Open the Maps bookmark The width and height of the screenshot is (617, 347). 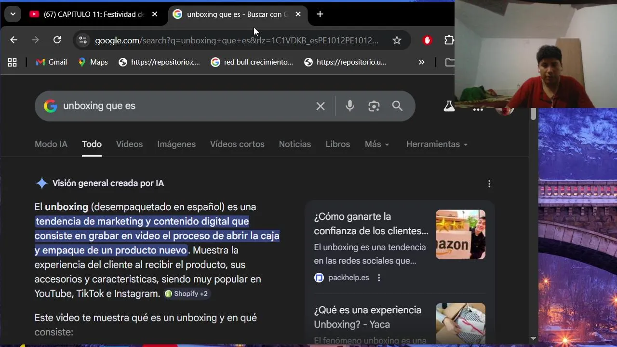(93, 62)
